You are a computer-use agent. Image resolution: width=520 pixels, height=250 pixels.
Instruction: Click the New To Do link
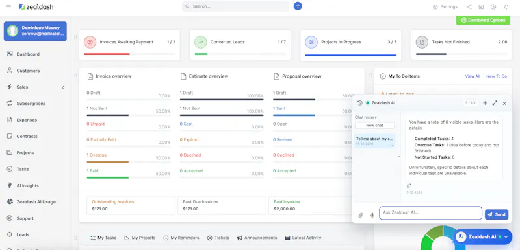(x=497, y=76)
